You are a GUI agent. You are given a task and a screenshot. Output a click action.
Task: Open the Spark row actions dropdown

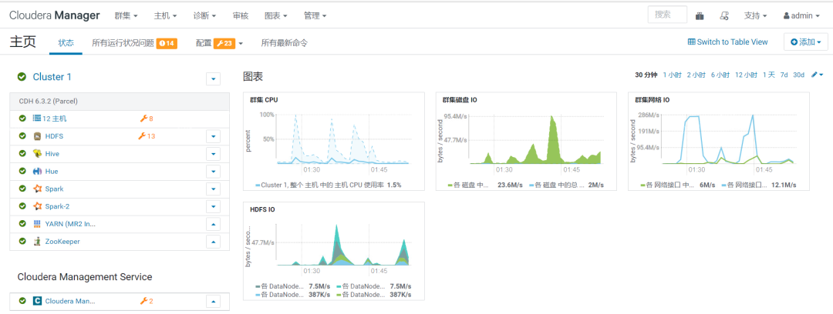[213, 189]
